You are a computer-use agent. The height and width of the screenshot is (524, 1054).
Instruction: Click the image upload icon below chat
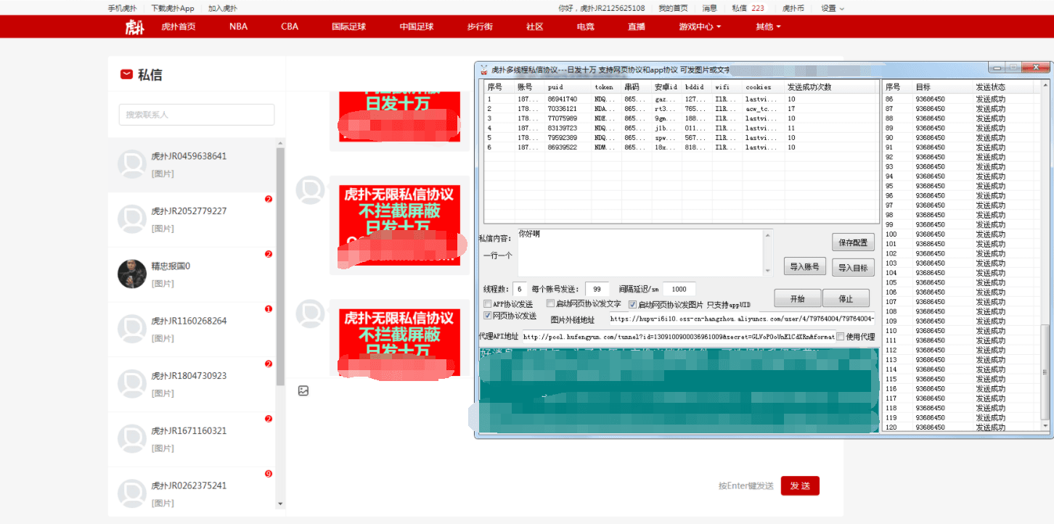click(x=303, y=390)
